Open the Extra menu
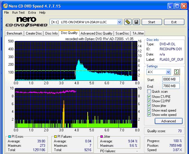189x154 pixels. coord(32,12)
